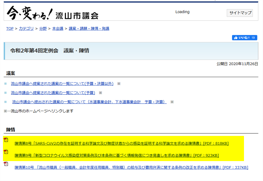Viewport: 263px width, 181px height.
Task: Open the サイトマップ button
Action: coord(240,13)
